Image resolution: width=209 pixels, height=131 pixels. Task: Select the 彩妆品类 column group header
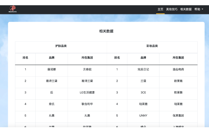click(x=152, y=46)
